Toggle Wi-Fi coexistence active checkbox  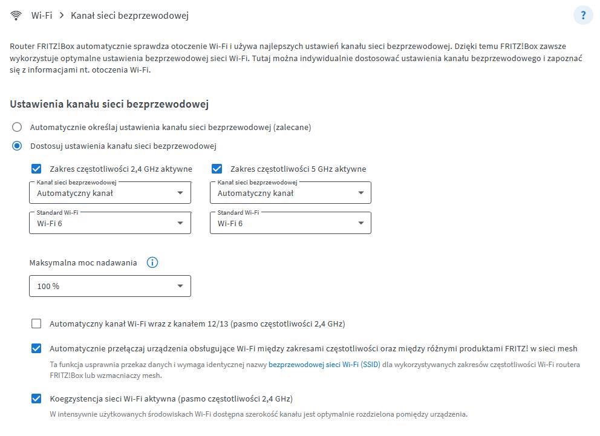[x=36, y=399]
